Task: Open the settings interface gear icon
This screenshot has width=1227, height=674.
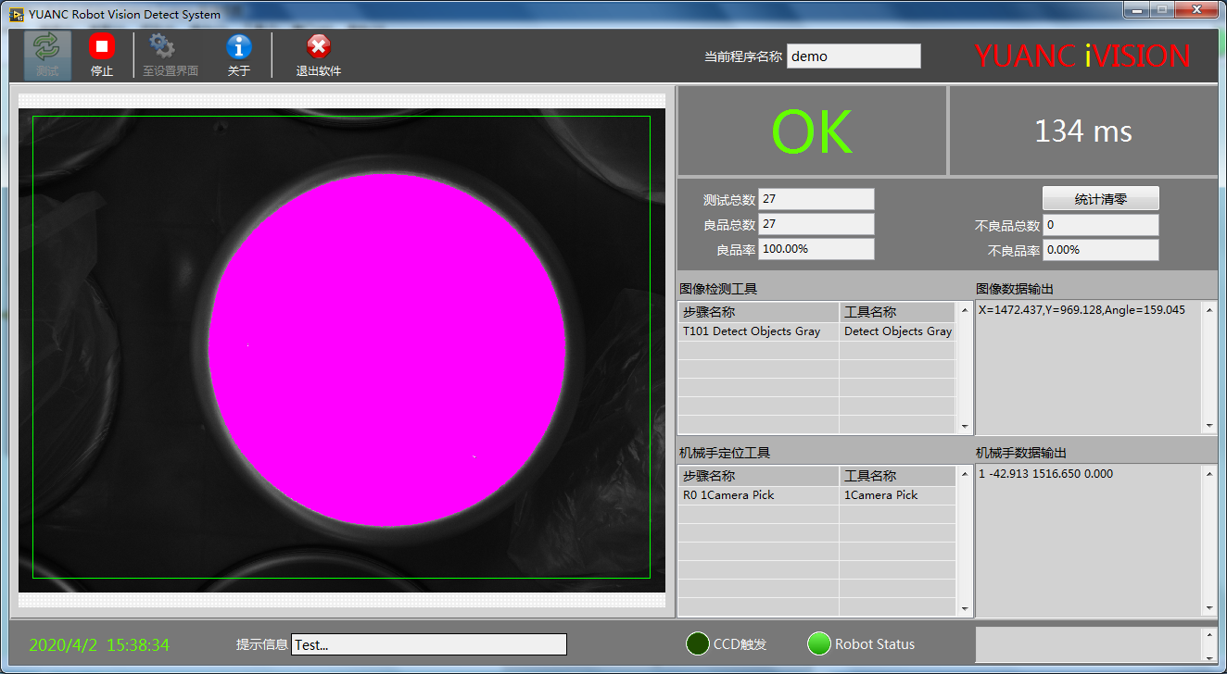Action: (162, 47)
